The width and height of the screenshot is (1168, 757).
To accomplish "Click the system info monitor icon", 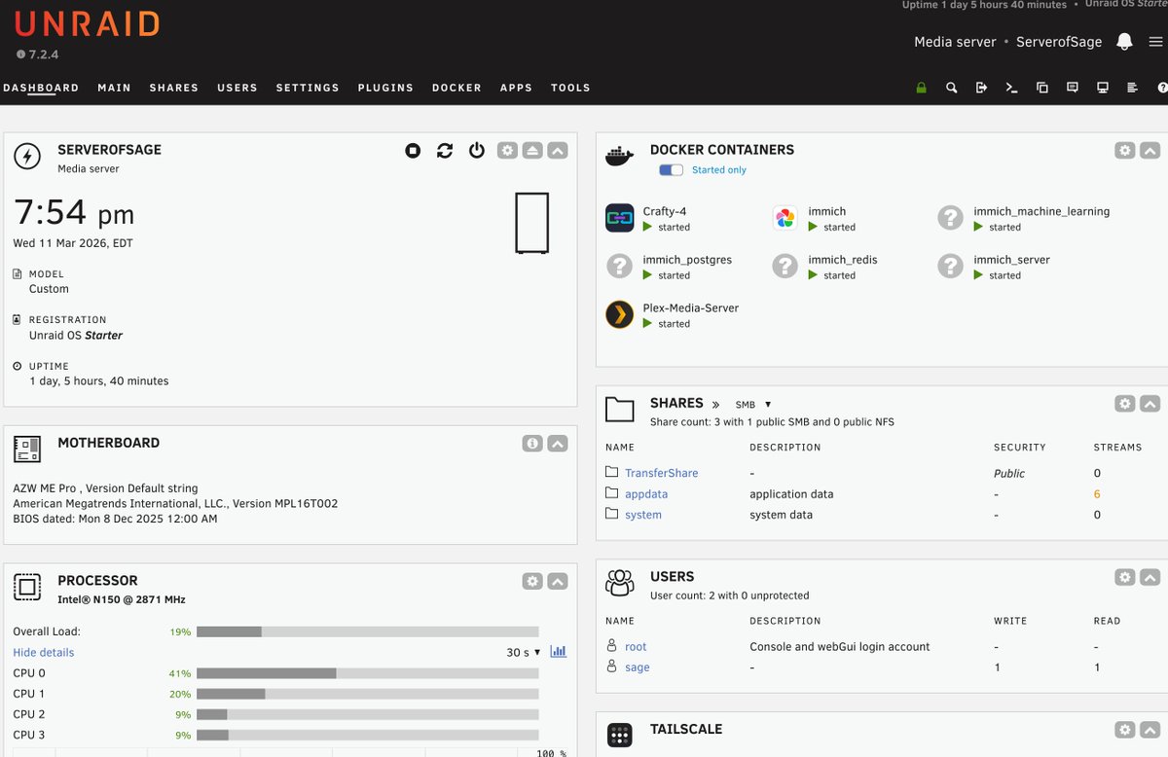I will (x=1103, y=88).
